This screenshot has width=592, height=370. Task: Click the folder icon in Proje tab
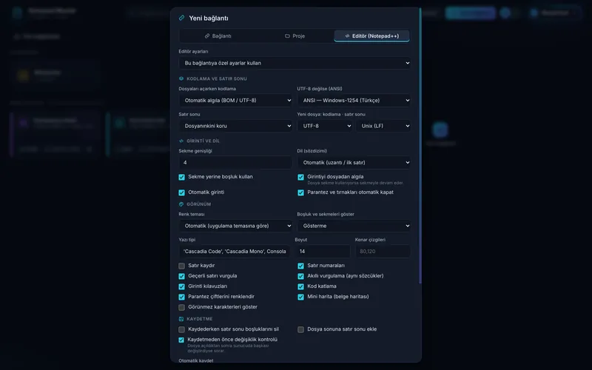pyautogui.click(x=287, y=36)
